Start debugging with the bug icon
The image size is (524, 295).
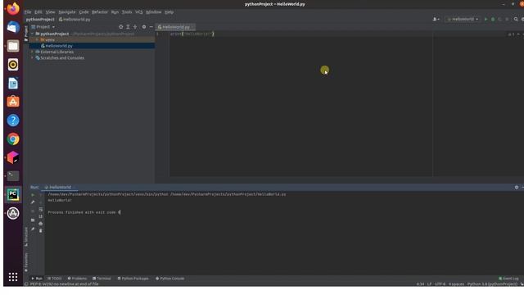click(493, 20)
